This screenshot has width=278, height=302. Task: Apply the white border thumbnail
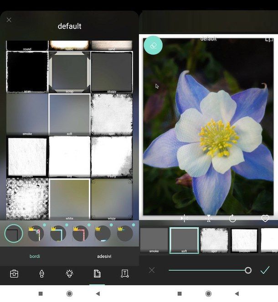pyautogui.click(x=69, y=199)
